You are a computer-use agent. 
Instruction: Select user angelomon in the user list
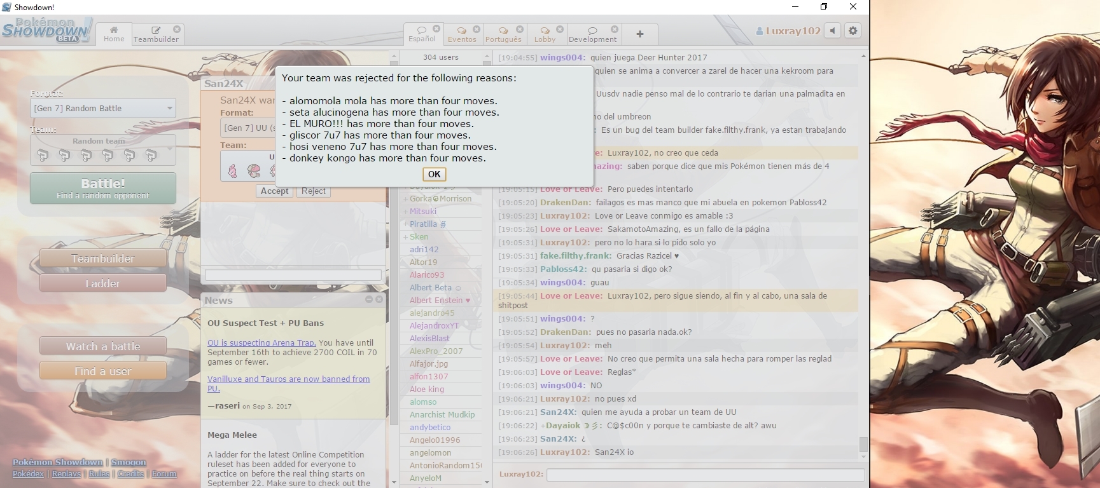[431, 452]
